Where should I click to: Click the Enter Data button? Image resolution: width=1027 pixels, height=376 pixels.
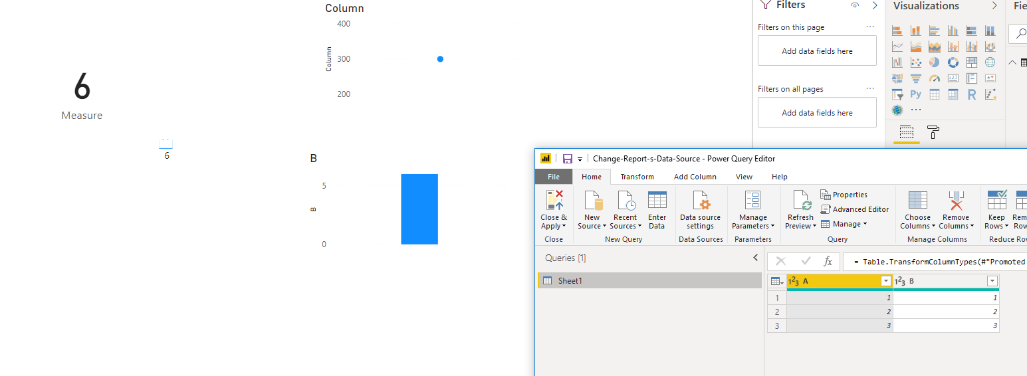[x=657, y=210]
